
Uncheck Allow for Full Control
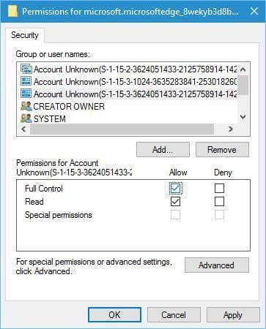click(x=175, y=188)
